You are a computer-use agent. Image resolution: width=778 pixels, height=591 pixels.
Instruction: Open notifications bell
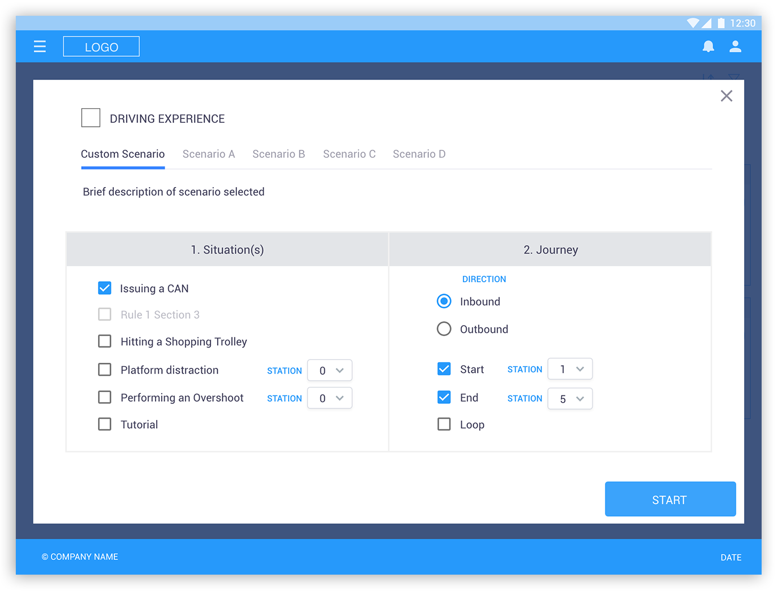click(x=709, y=47)
